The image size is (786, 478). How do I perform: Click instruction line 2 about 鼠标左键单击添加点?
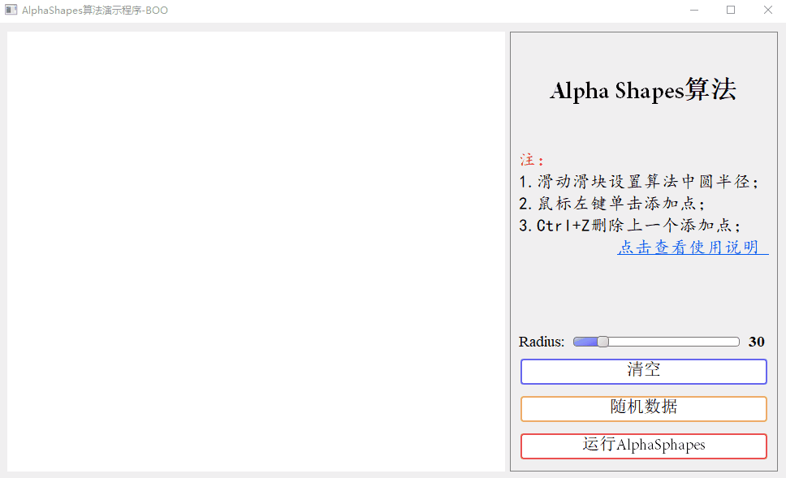[611, 204]
